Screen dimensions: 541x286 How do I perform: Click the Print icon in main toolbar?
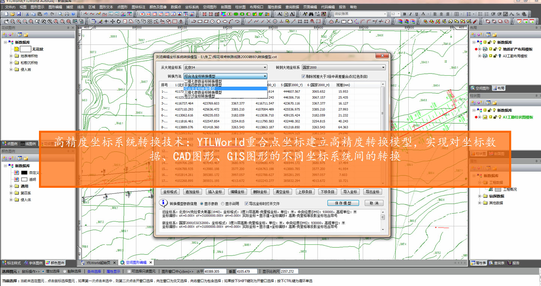[67, 14]
